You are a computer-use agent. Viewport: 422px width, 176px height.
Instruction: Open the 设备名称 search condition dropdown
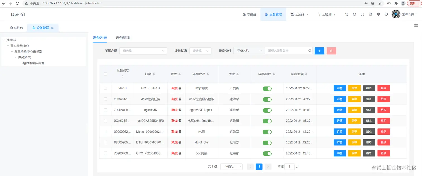click(249, 51)
